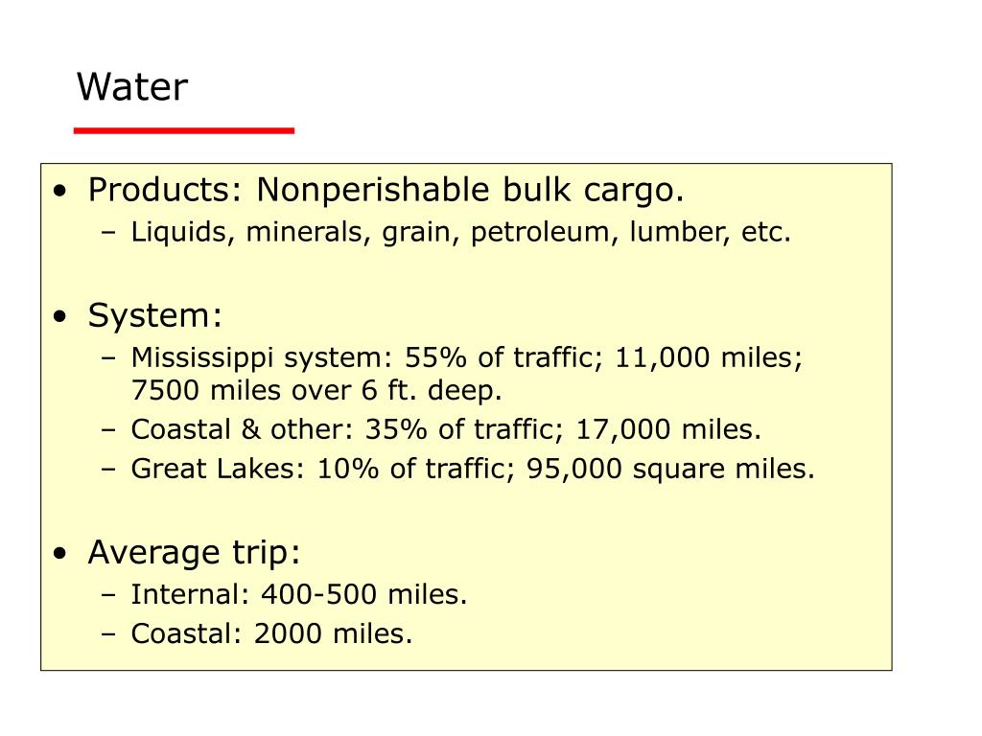Click the "Mississippi system" text
The width and height of the screenshot is (982, 736).
(256, 358)
